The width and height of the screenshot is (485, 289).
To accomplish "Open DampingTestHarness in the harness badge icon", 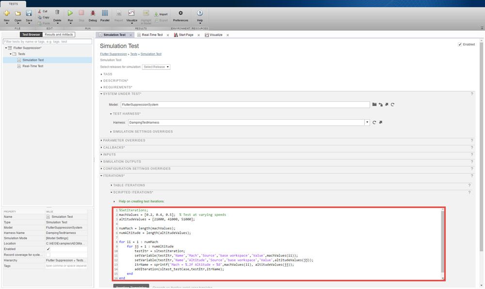I will tap(381, 122).
